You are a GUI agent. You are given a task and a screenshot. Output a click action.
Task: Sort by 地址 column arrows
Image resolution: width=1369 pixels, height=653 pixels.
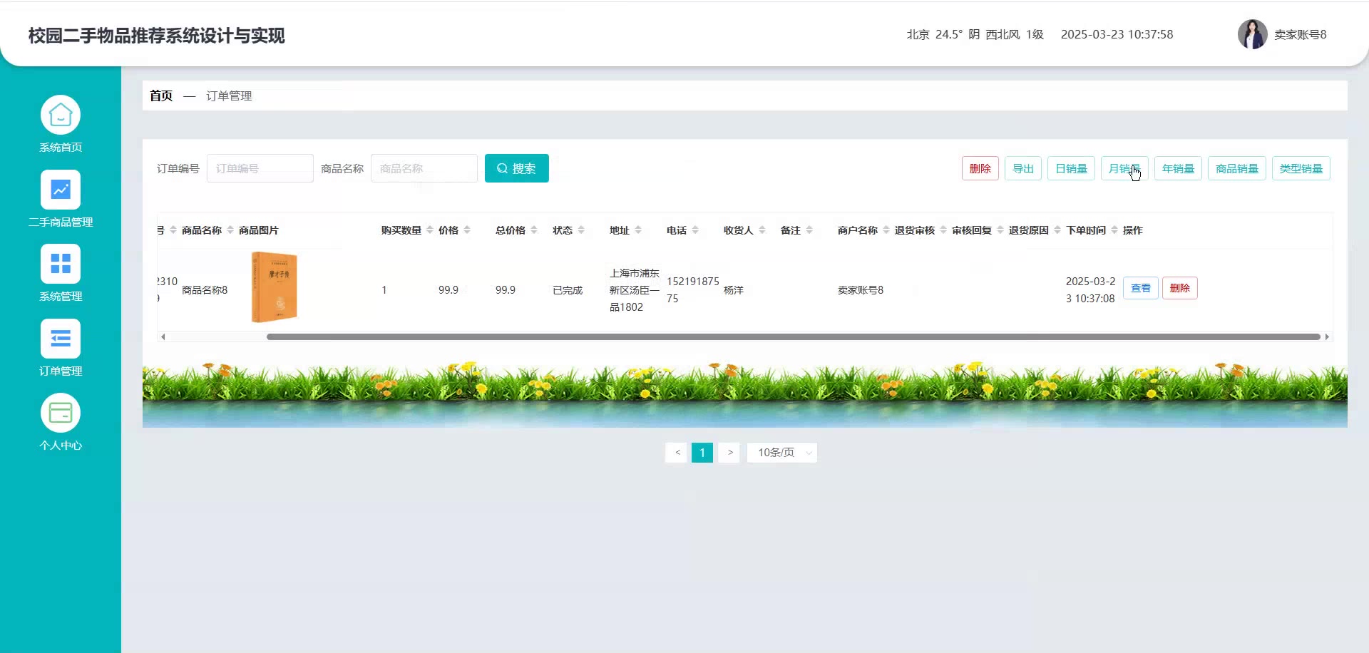[x=638, y=230]
